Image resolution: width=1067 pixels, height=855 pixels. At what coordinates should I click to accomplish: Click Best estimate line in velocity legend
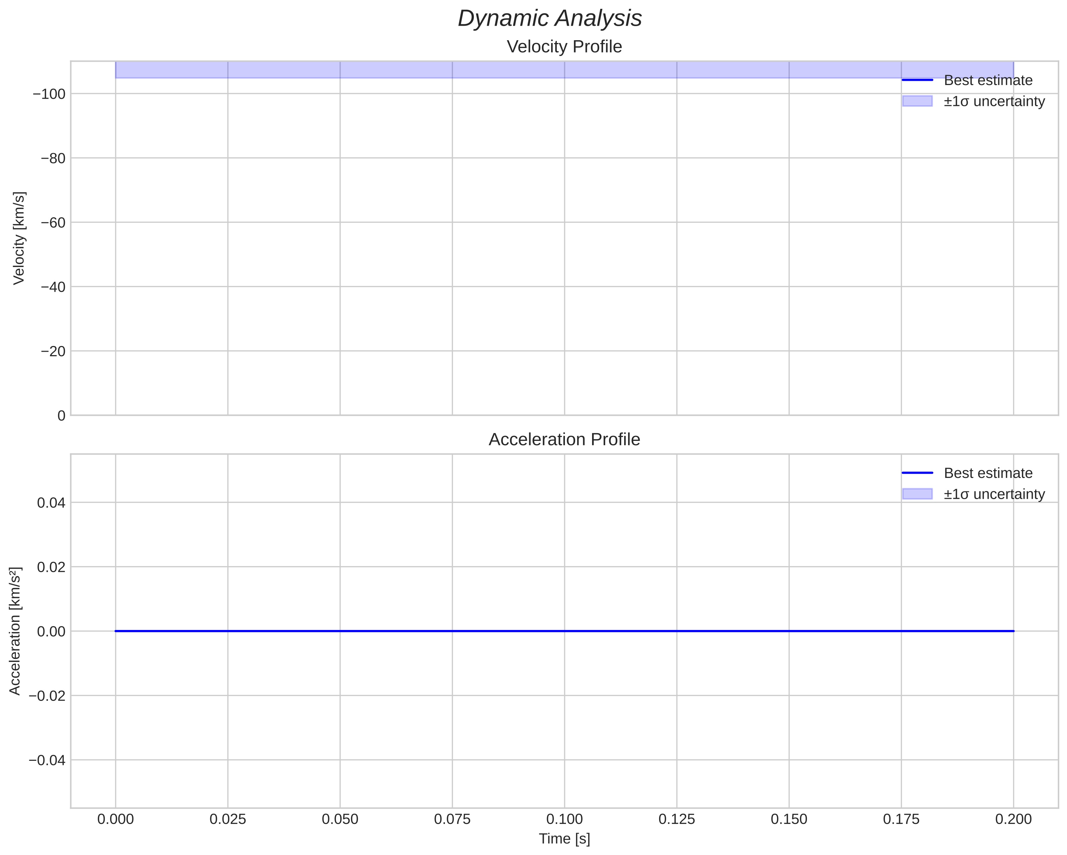(x=917, y=80)
